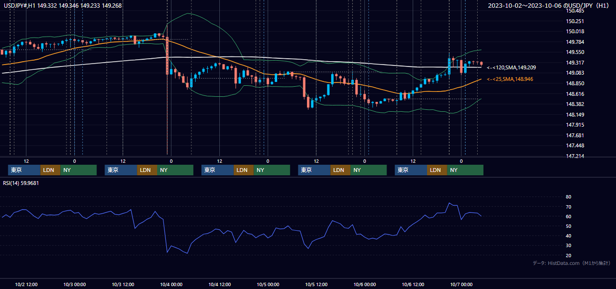Select the 東京 session block for 10/2
The height and width of the screenshot is (289, 616).
click(24, 170)
